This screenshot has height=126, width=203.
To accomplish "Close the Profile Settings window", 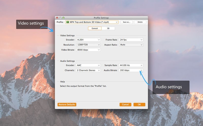I will (57, 18).
